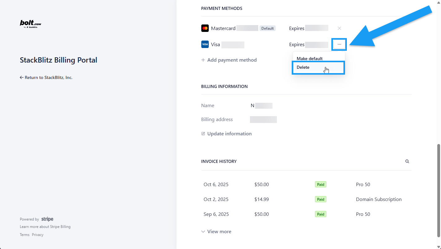Click the INVOICE HISTORY section heading
The height and width of the screenshot is (249, 441).
tap(219, 161)
